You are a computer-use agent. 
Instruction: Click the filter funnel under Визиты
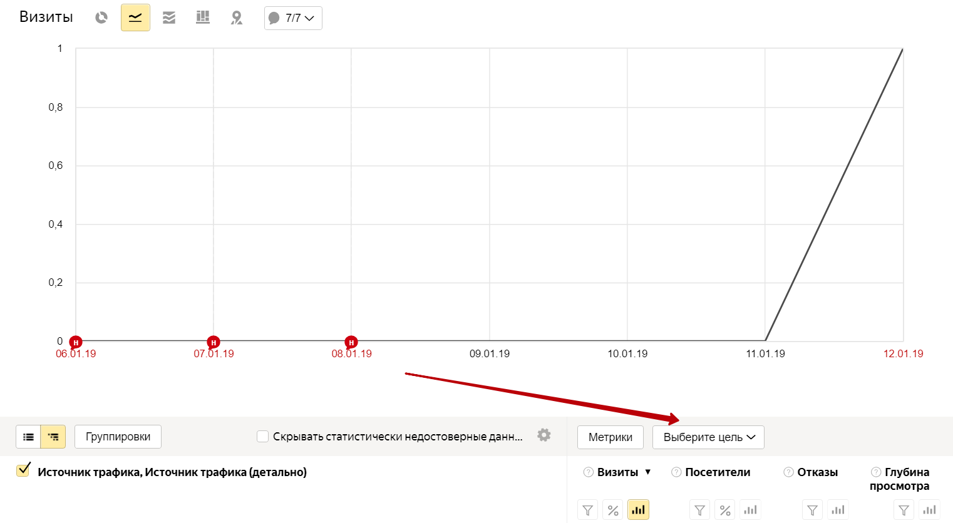tap(588, 510)
